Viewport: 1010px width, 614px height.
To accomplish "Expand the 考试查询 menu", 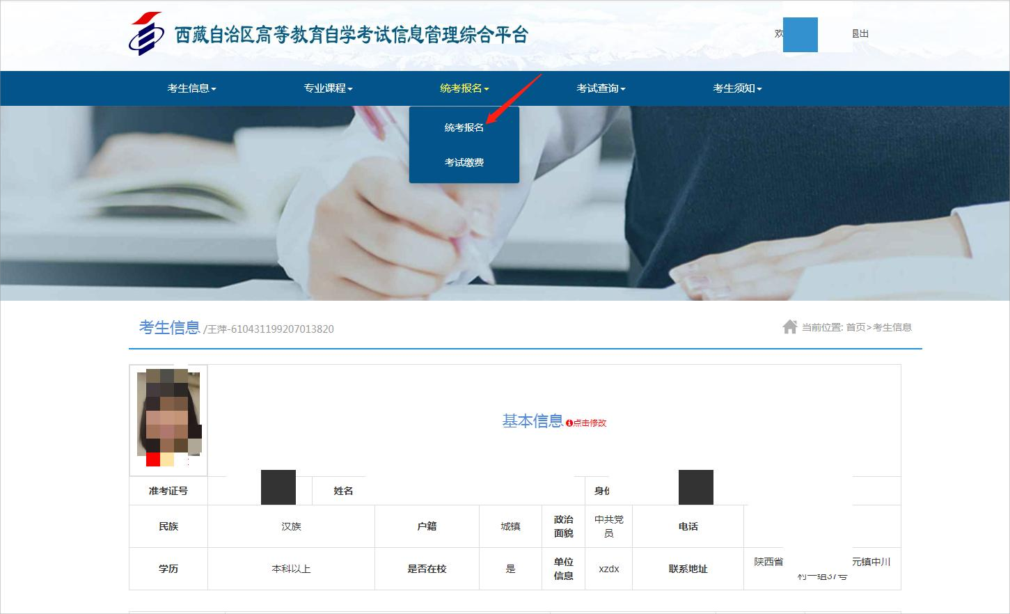I will click(x=601, y=88).
